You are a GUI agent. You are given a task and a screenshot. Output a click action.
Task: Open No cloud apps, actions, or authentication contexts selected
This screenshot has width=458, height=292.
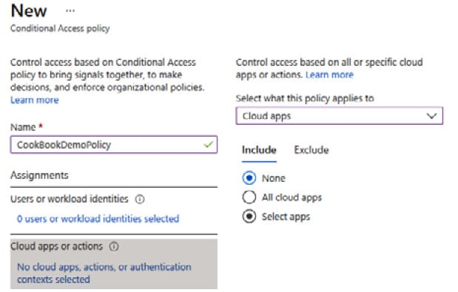[104, 273]
